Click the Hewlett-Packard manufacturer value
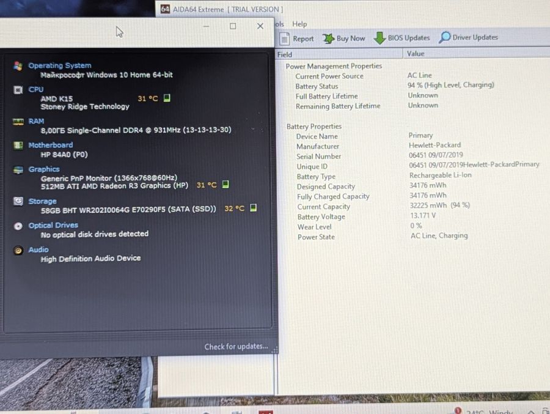The image size is (550, 414). tap(435, 145)
